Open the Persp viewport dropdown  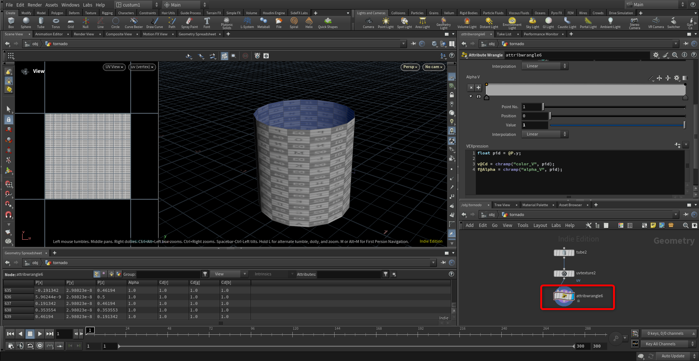click(410, 67)
